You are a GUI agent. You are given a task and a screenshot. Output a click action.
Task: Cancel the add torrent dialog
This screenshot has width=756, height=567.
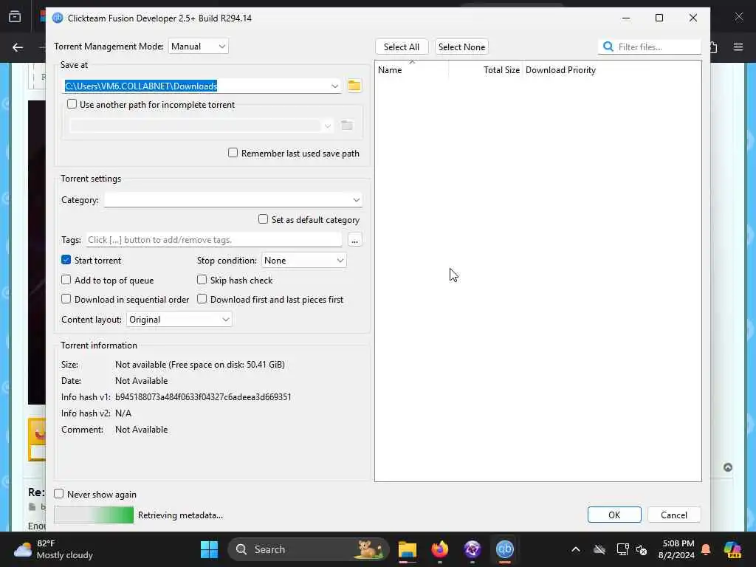[x=674, y=515]
